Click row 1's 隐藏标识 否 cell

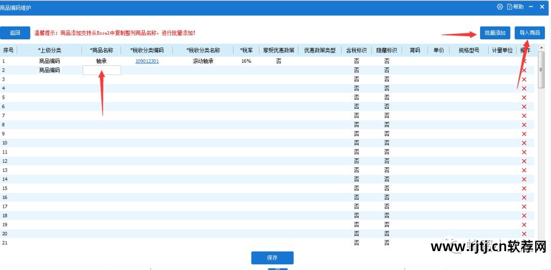pyautogui.click(x=387, y=61)
